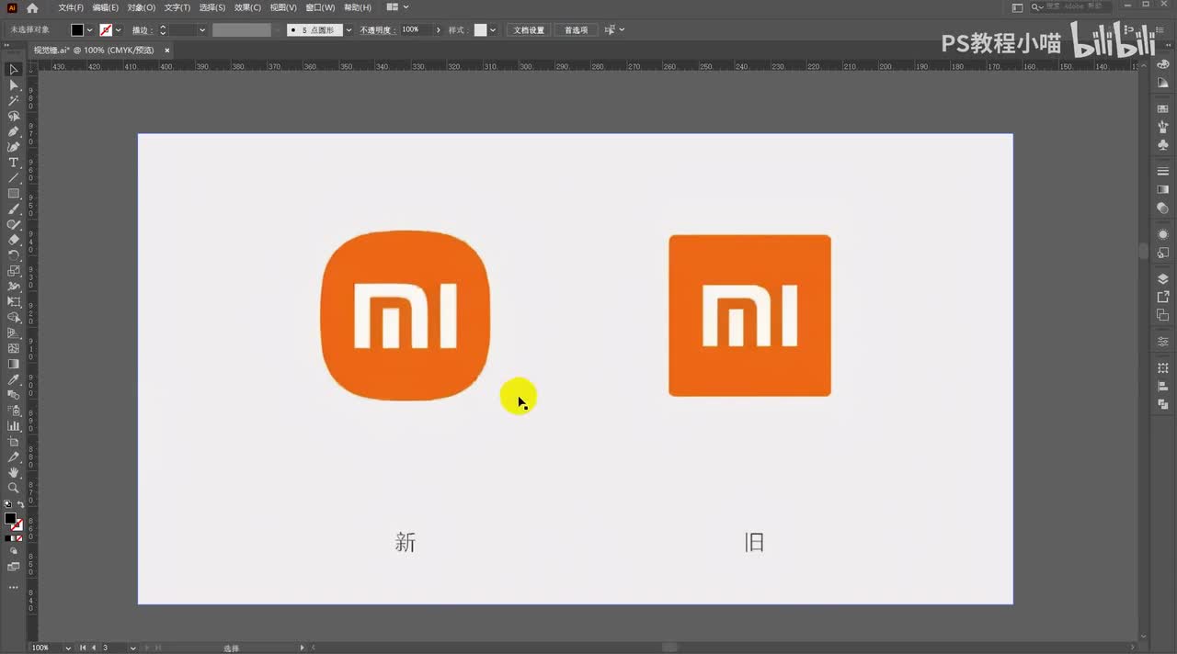Screen dimensions: 1177x654
Task: Select the Gradient tool
Action: [x=14, y=364]
